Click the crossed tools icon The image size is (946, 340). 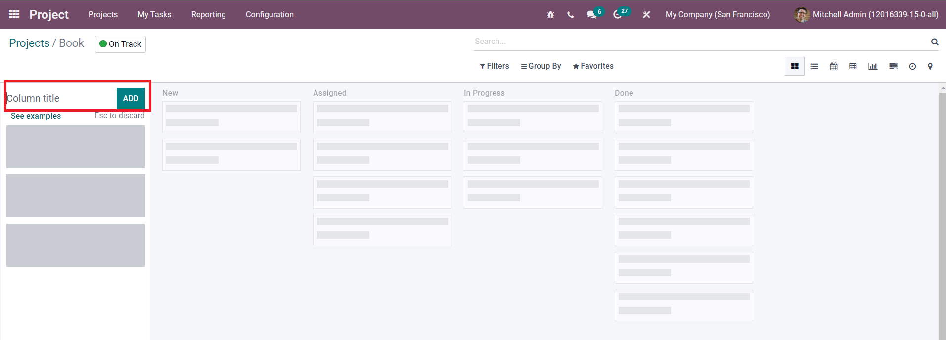646,15
